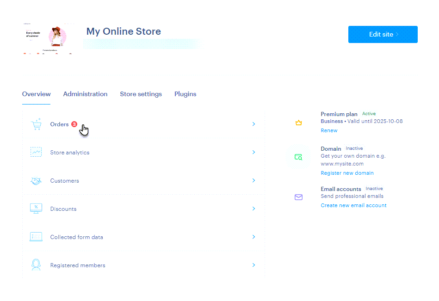Click the Premium plan crown icon
Screen dimensions: 439x301
coord(299,123)
